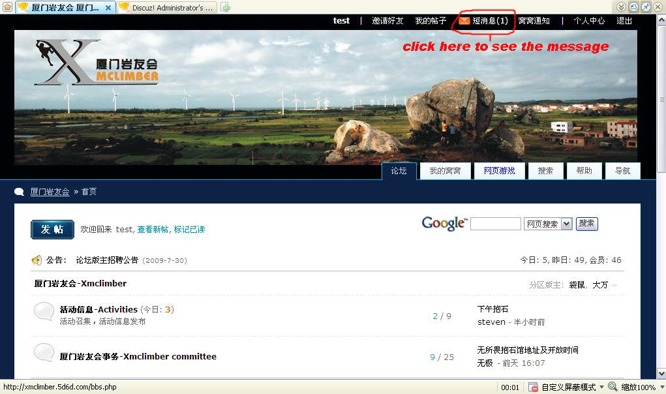Expand the 自定义屏蔽模式 dropdown arrow
The height and width of the screenshot is (394, 666).
[x=601, y=387]
